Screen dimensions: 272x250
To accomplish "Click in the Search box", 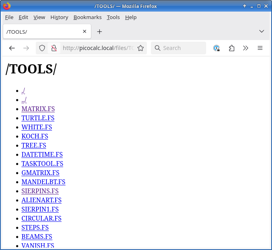I will 178,48.
